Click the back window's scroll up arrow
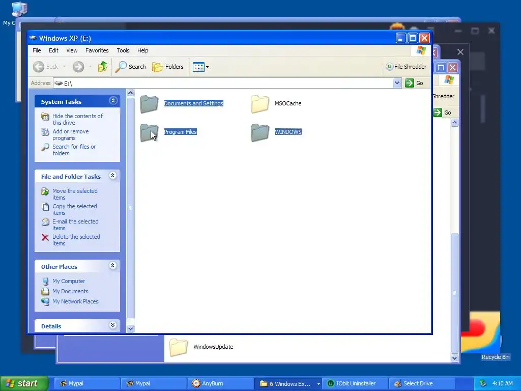The height and width of the screenshot is (391, 521). [x=454, y=123]
